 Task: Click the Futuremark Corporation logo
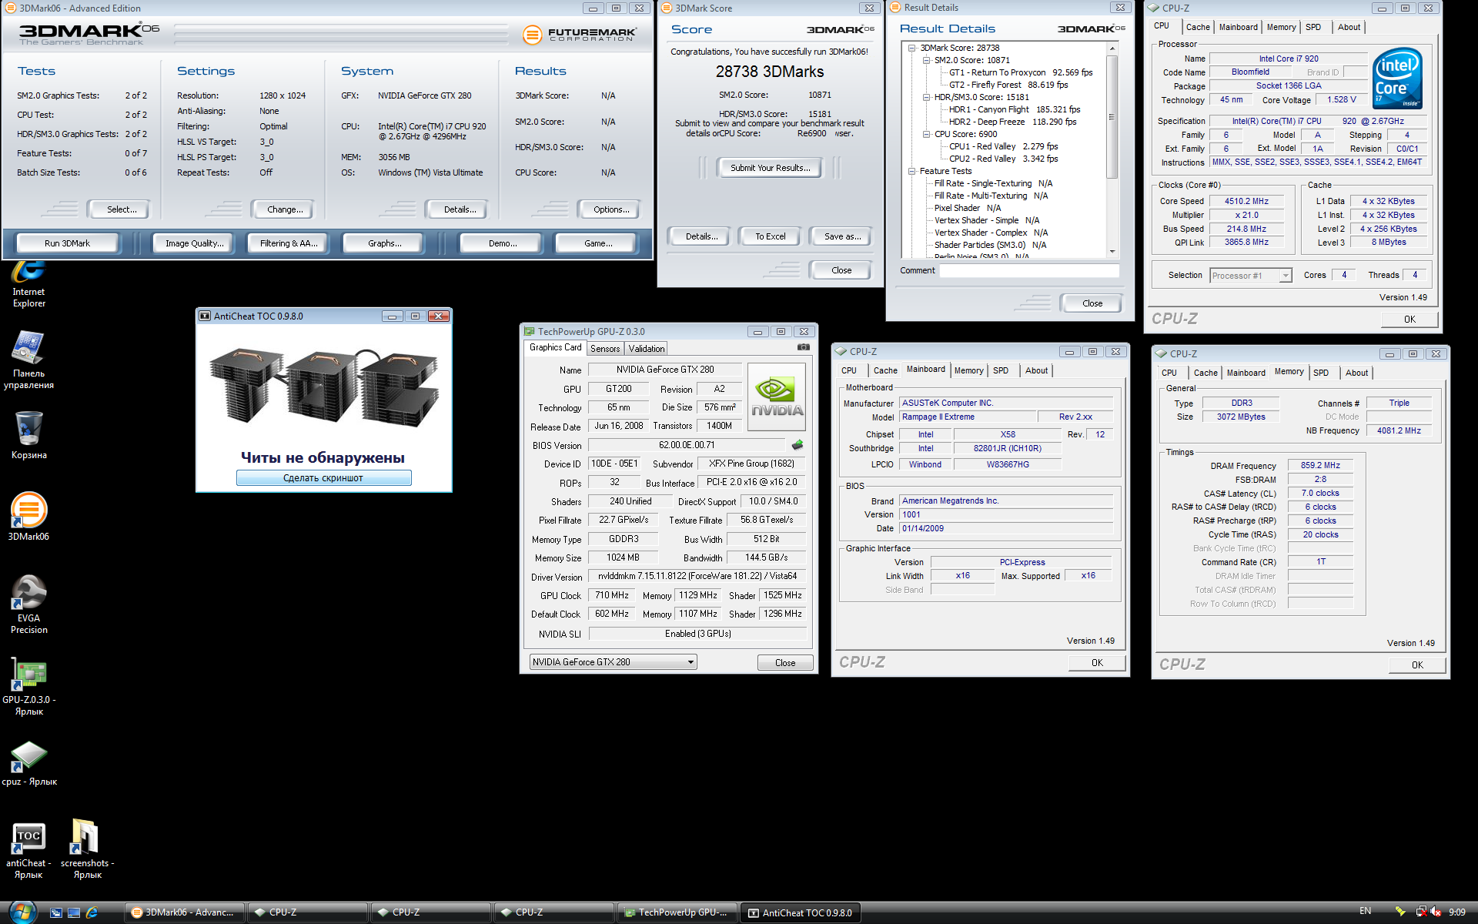tap(579, 35)
